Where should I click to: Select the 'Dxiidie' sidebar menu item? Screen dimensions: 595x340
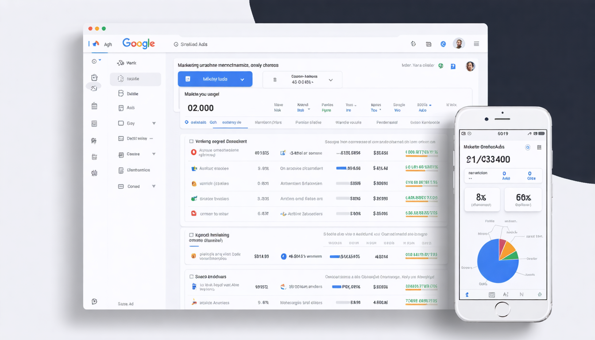point(128,93)
